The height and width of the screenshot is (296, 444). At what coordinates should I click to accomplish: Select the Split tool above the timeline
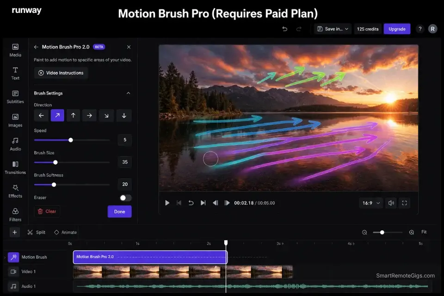point(37,232)
